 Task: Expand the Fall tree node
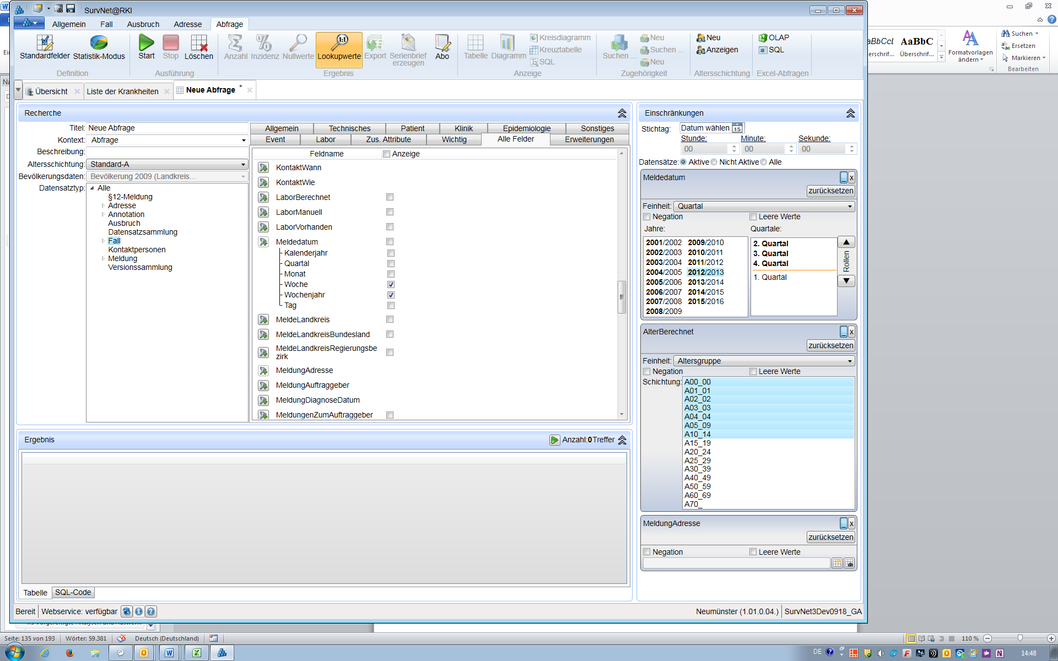(103, 241)
